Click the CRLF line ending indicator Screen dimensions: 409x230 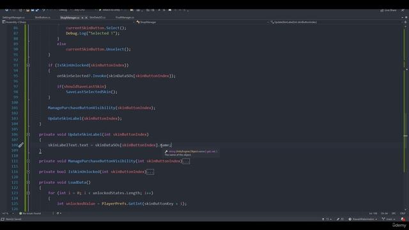(403, 213)
